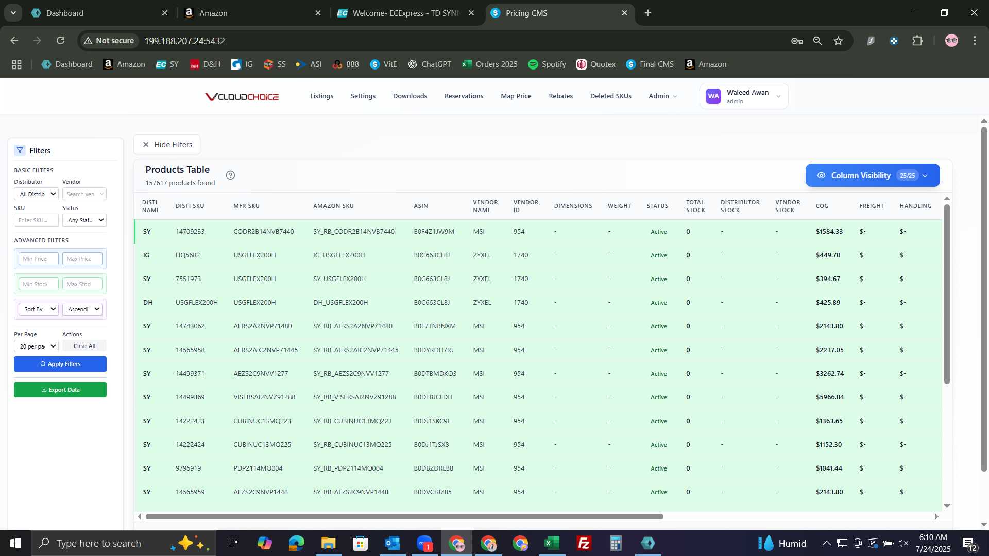This screenshot has width=989, height=556.
Task: Click the Hide Filters button
Action: pos(167,145)
